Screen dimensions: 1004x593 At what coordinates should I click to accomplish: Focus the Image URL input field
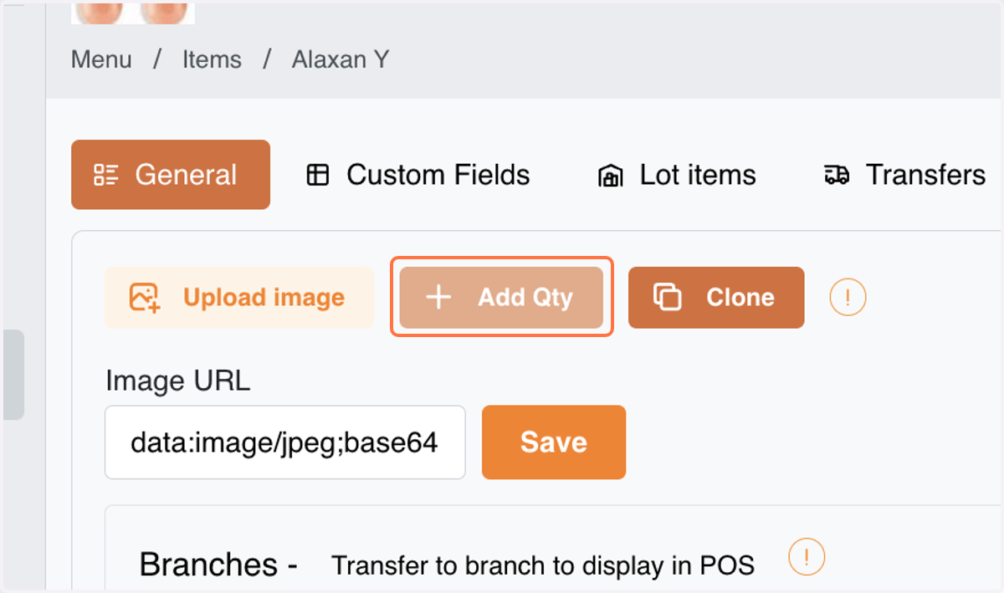pyautogui.click(x=285, y=442)
